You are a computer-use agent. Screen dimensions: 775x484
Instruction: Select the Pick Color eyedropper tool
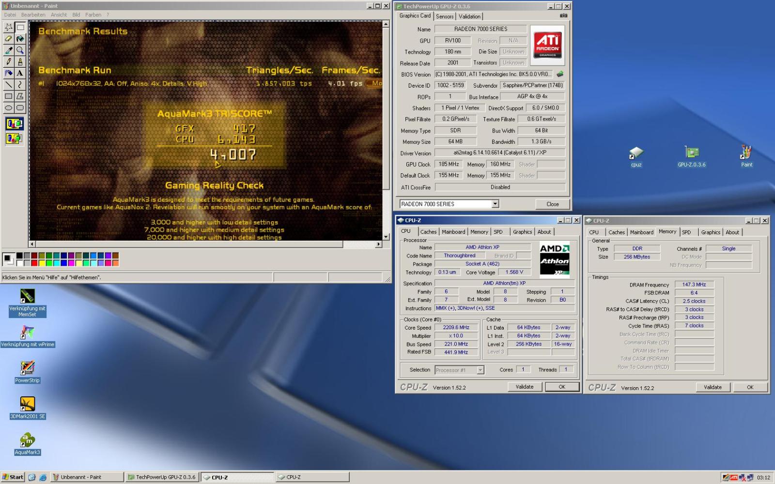9,50
